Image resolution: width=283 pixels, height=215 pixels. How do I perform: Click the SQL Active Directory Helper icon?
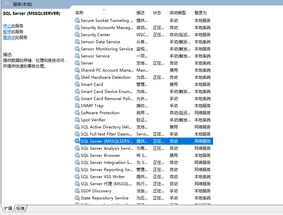(77, 127)
